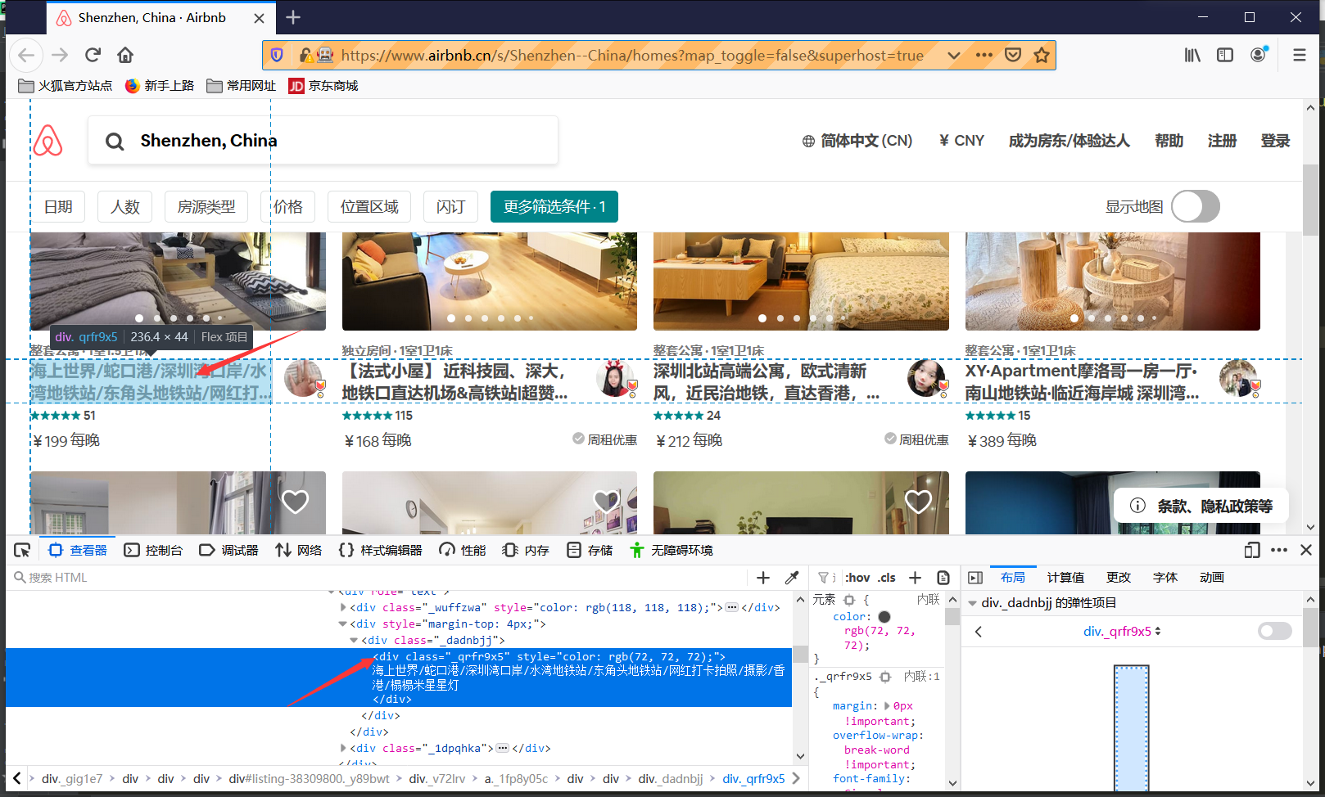1325x797 pixels.
Task: Toggle the div._qrfr9x5 flex item highlight
Action: pyautogui.click(x=1274, y=631)
